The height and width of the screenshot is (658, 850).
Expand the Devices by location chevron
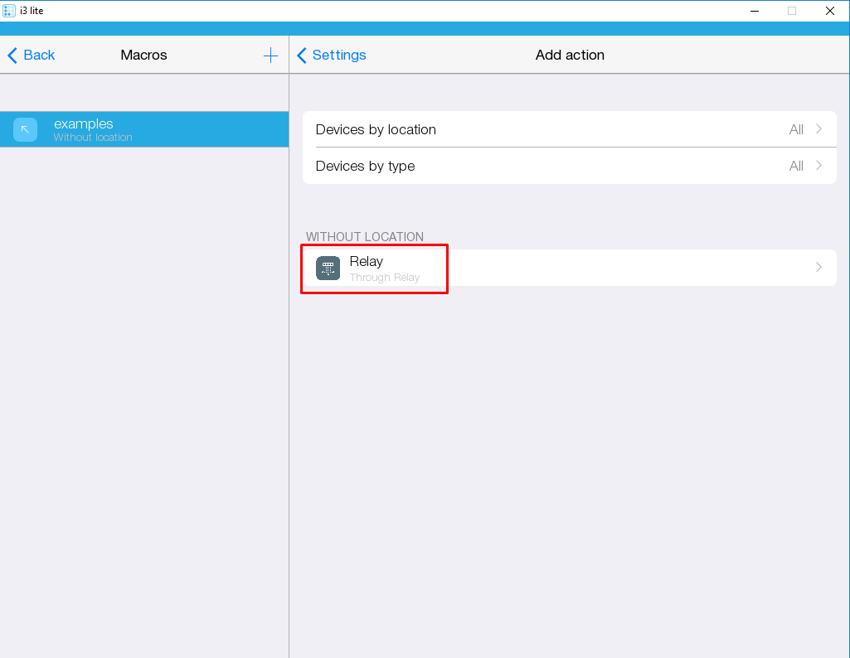(818, 129)
